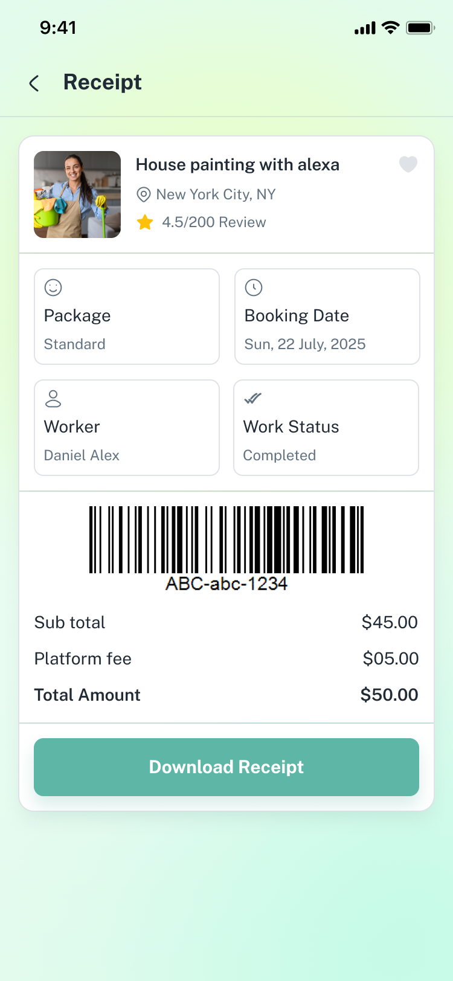Select the Booking Date card
The height and width of the screenshot is (981, 453).
[x=327, y=317]
